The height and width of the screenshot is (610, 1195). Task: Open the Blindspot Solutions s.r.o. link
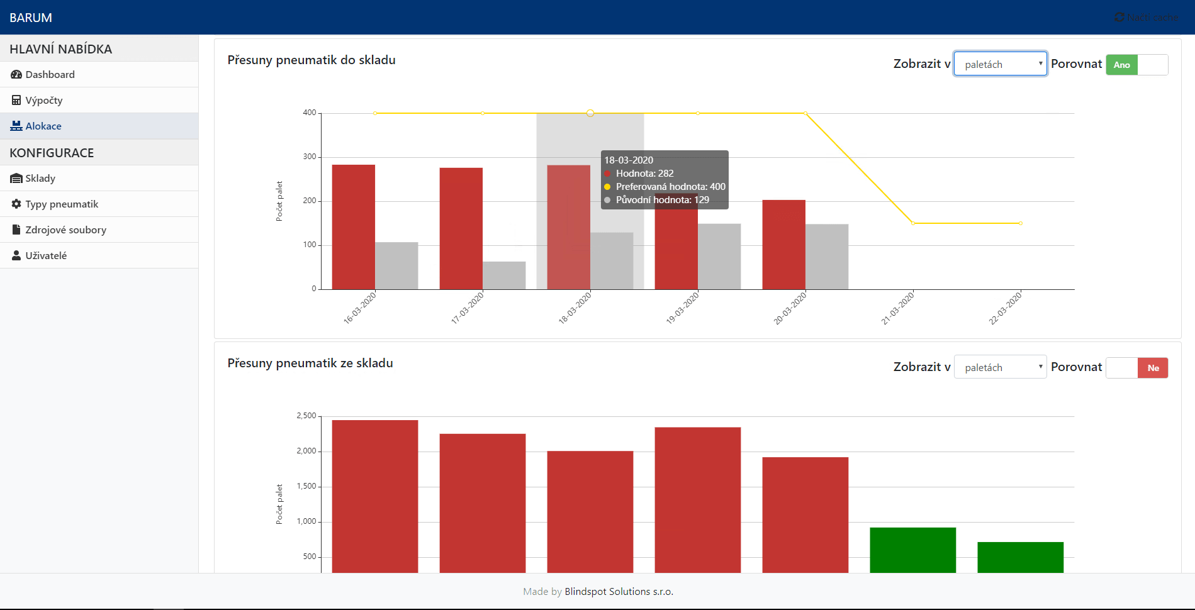point(619,592)
